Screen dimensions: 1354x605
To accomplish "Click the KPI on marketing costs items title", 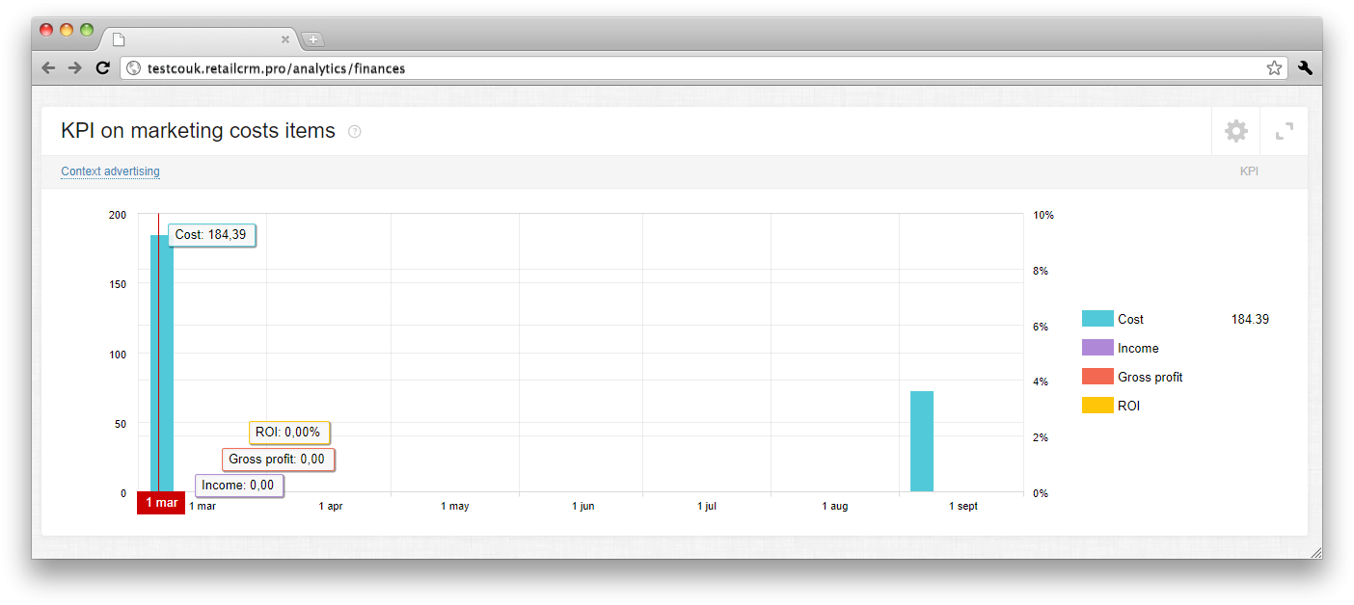I will 198,131.
